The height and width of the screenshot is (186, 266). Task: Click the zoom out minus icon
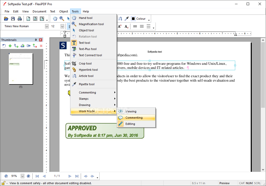click(6, 176)
